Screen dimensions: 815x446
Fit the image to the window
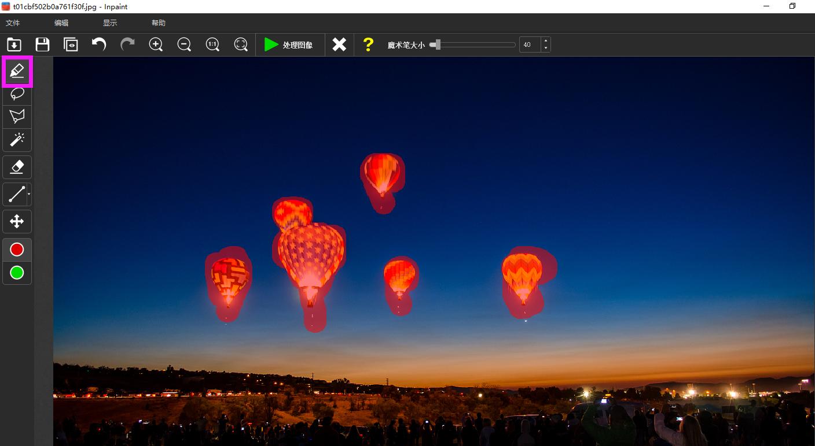pyautogui.click(x=241, y=44)
